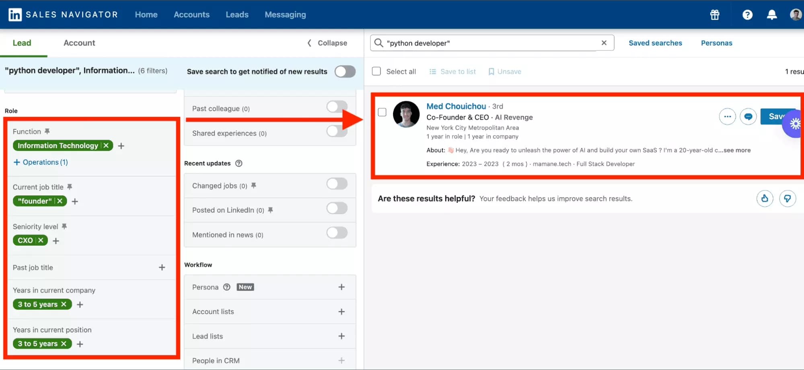
Task: Toggle the Changed jobs filter
Action: tap(337, 184)
